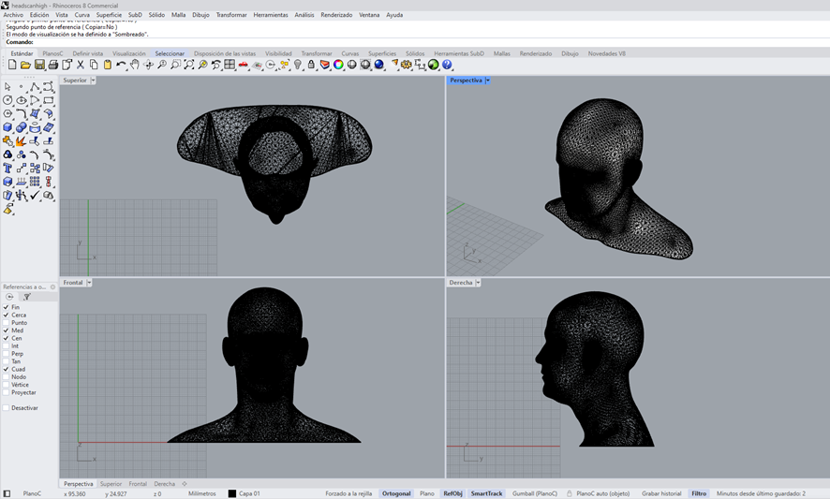Screen dimensions: 830x499
Task: Enable the Punto object snap checkbox
Action: click(x=6, y=323)
